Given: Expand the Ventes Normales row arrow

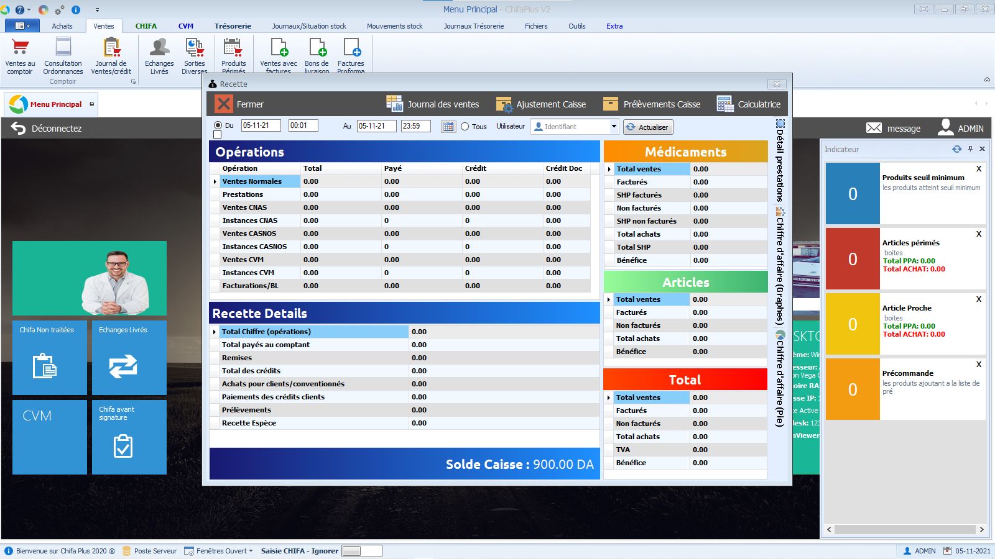Looking at the screenshot, I should click(215, 182).
